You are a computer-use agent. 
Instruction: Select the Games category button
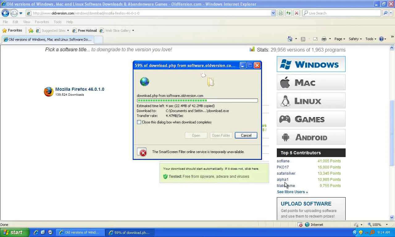point(311,119)
